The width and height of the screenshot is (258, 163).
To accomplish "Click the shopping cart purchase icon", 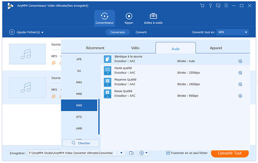I will pyautogui.click(x=202, y=6).
